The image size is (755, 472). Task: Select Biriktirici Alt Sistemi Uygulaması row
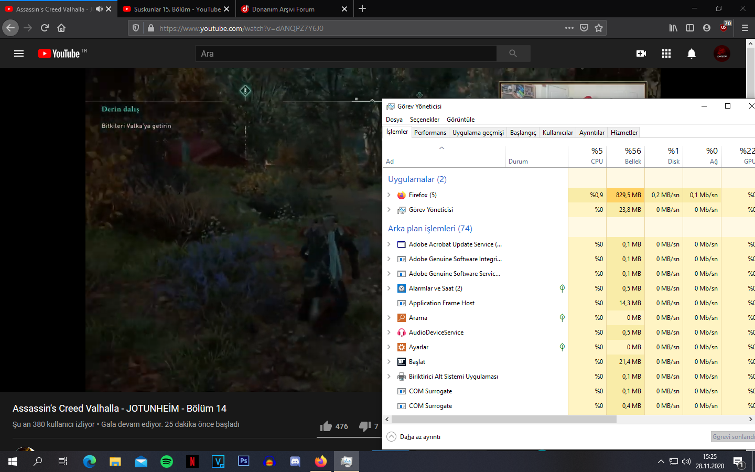pos(568,377)
